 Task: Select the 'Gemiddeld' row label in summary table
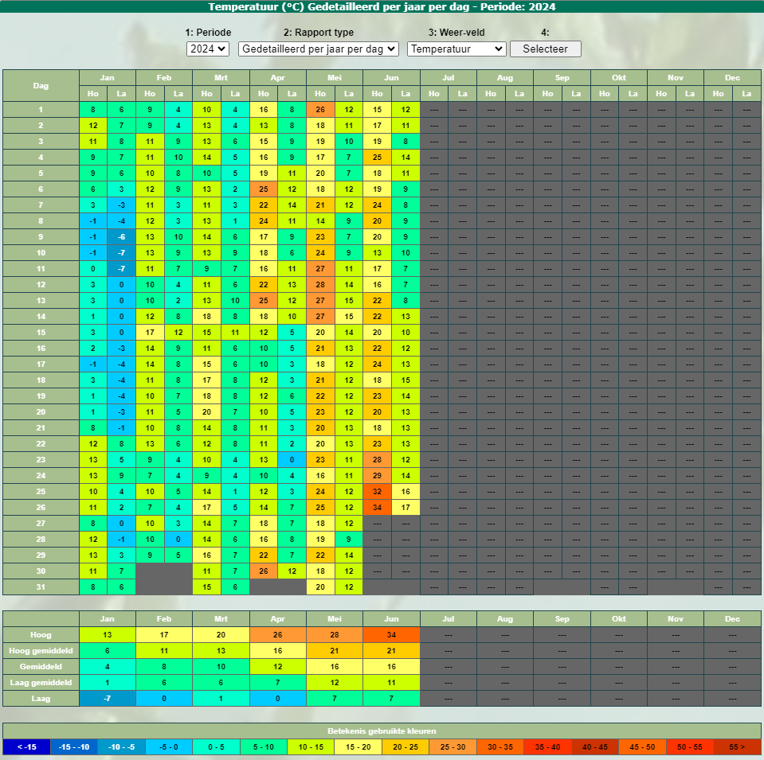(41, 666)
